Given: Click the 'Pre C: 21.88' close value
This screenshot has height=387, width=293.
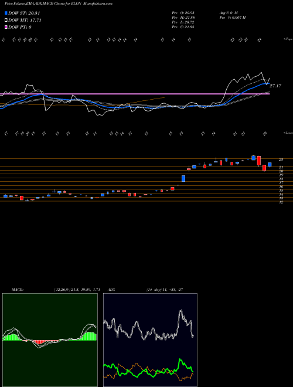Looking at the screenshot, I should pyautogui.click(x=183, y=27).
